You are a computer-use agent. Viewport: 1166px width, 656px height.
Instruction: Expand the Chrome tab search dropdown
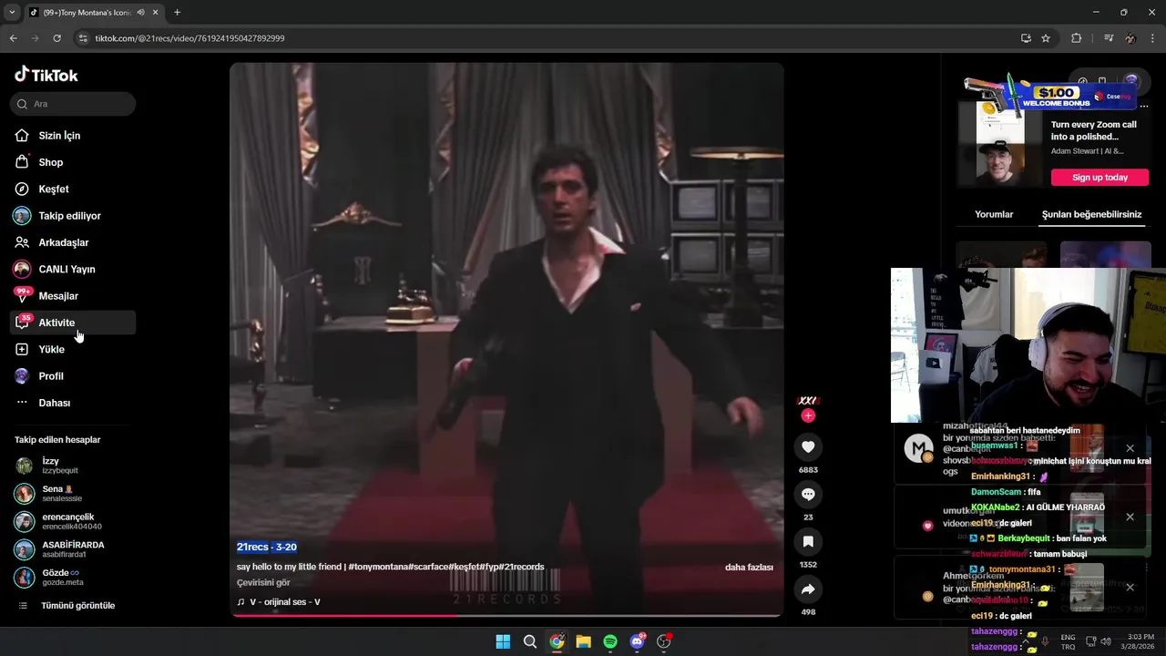coord(11,13)
